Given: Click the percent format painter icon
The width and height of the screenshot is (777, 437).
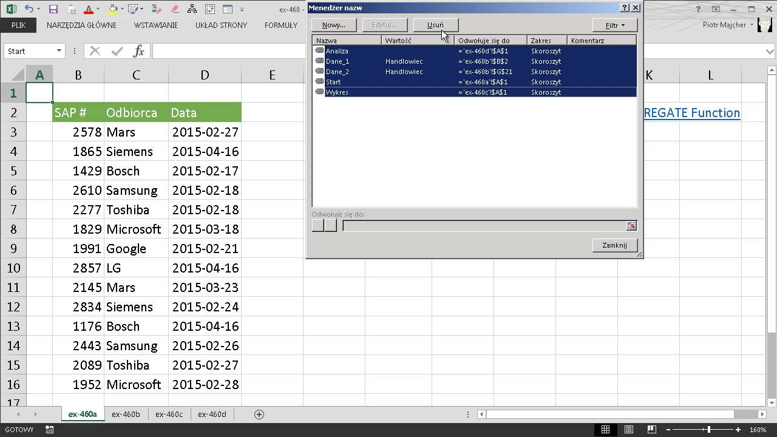Looking at the screenshot, I should coord(156,9).
